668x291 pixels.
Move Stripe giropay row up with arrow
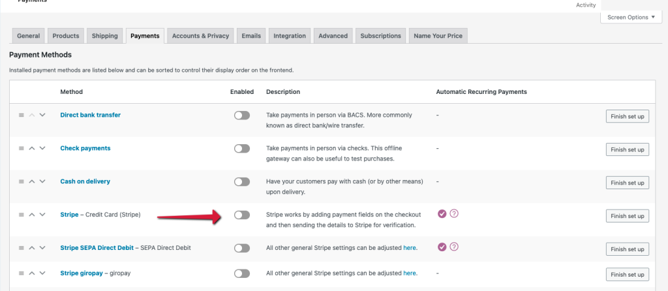coord(31,273)
